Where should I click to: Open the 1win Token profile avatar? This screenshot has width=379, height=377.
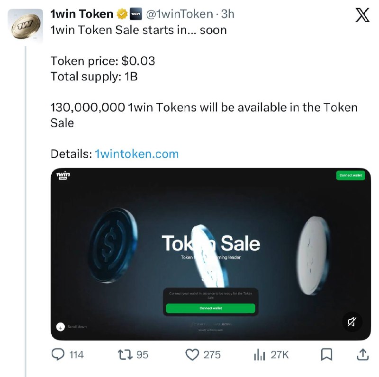click(x=26, y=26)
